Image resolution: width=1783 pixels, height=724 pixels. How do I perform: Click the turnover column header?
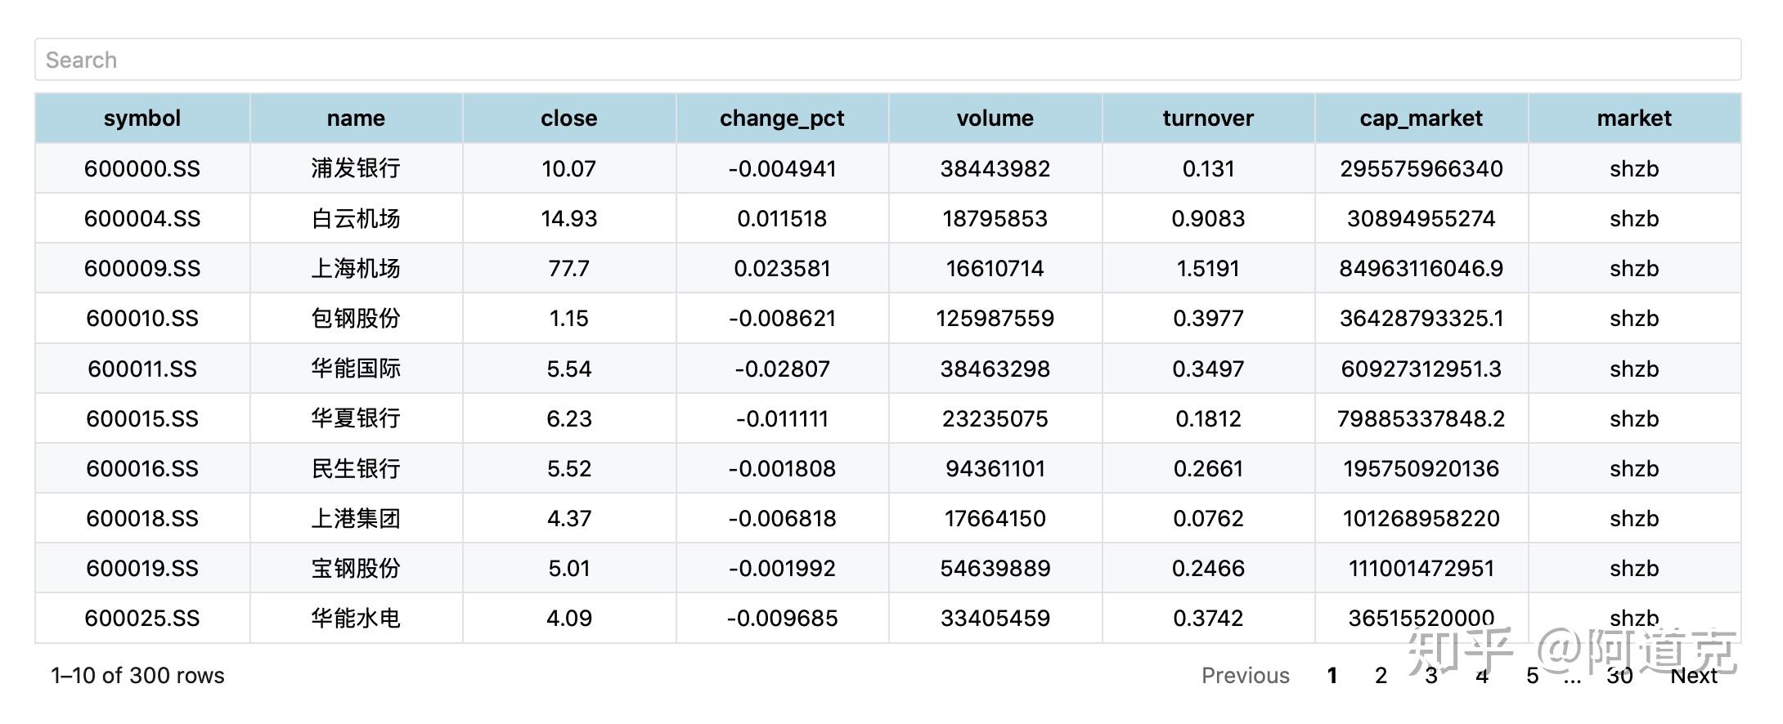click(x=1208, y=118)
